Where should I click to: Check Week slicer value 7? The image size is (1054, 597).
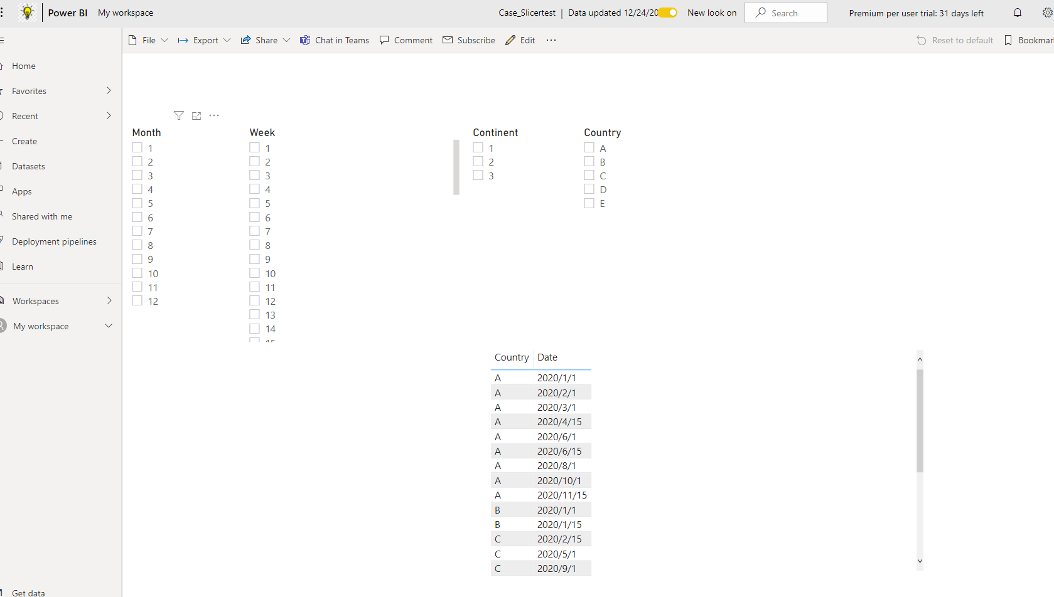(x=254, y=231)
